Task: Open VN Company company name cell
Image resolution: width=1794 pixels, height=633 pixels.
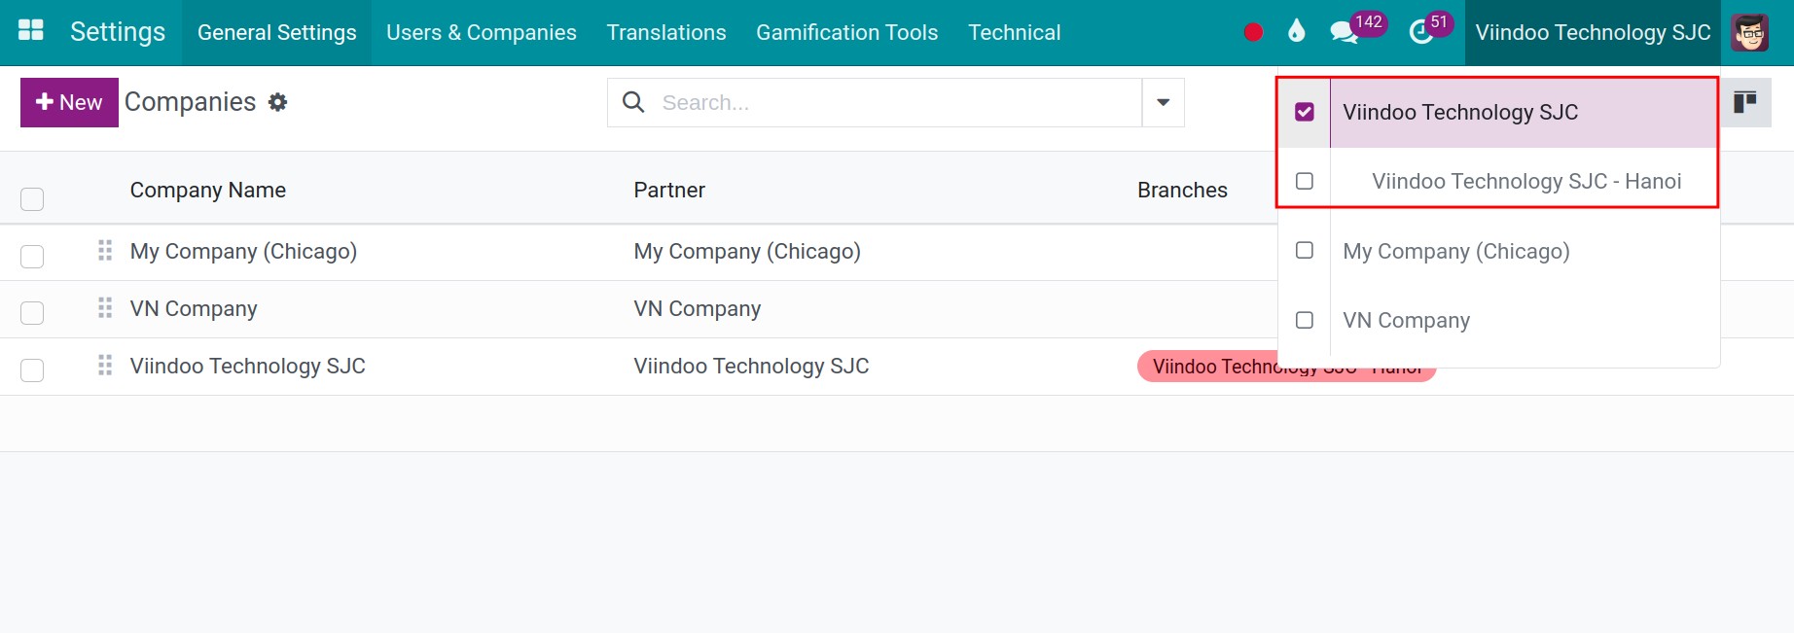Action: point(194,308)
